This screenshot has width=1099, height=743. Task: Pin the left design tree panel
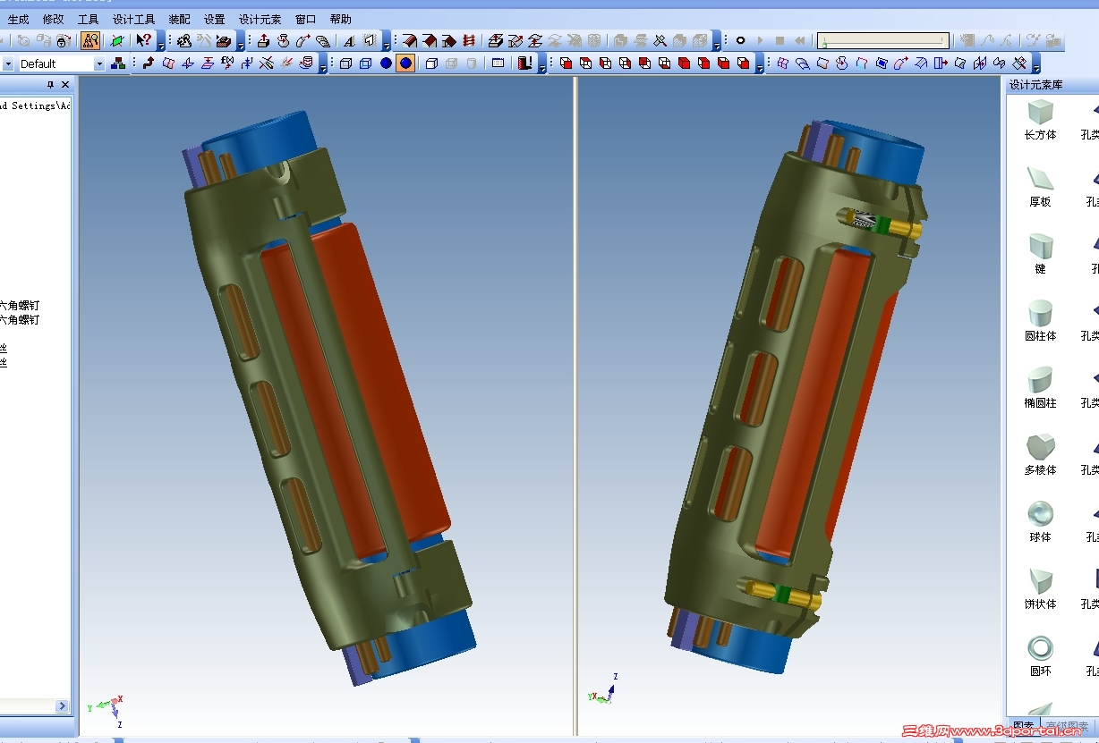click(x=50, y=85)
